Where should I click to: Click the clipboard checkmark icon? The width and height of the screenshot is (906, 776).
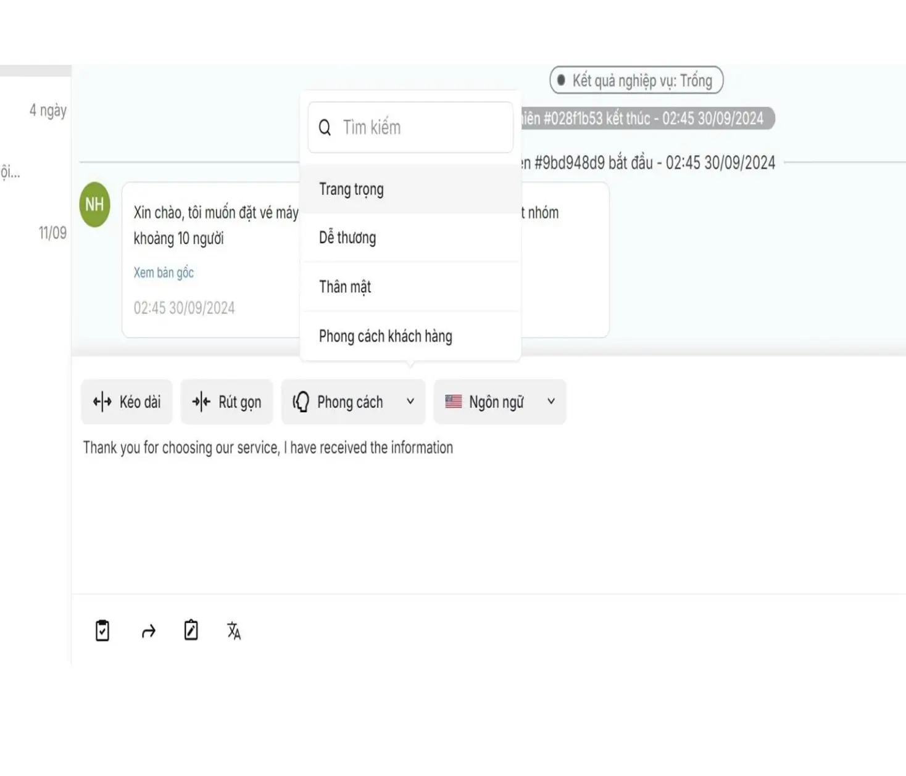102,630
